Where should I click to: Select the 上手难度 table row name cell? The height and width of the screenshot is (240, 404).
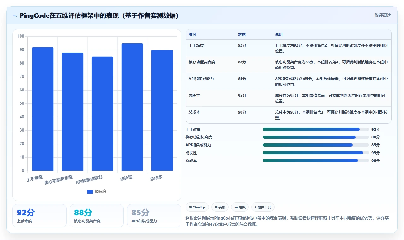pos(196,45)
